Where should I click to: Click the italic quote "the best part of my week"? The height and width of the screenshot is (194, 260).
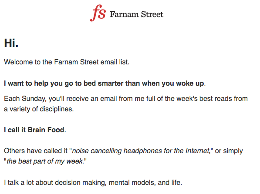click(x=44, y=161)
